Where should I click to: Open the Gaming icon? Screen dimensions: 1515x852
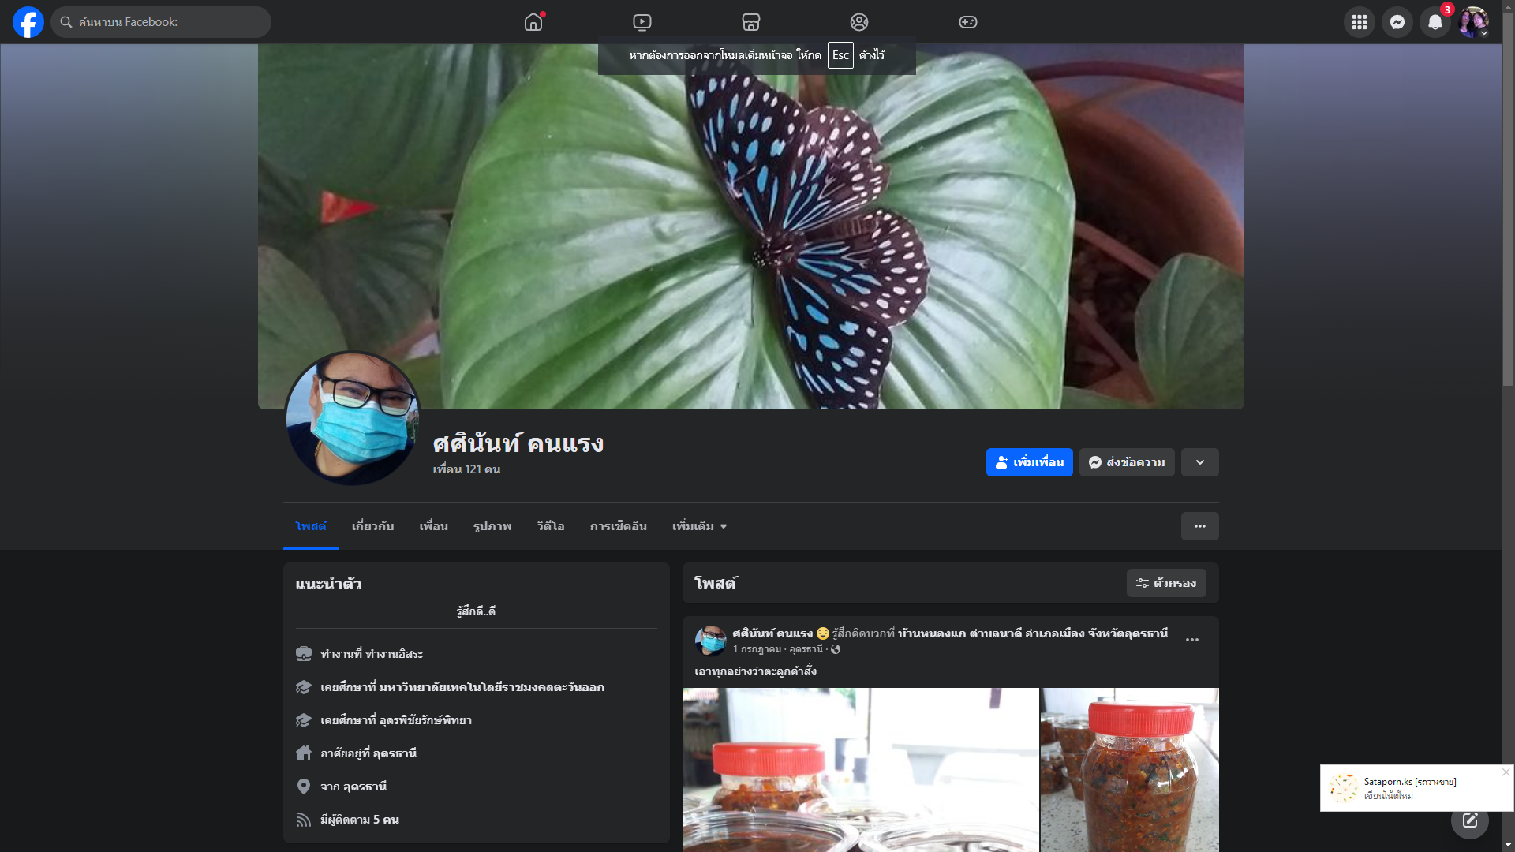point(968,22)
